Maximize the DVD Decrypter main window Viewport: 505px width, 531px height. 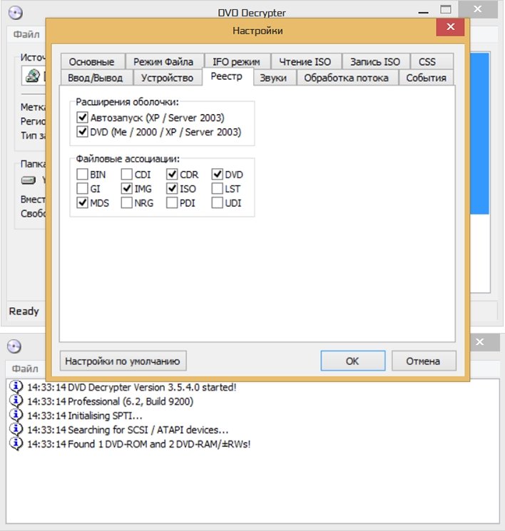click(x=445, y=10)
